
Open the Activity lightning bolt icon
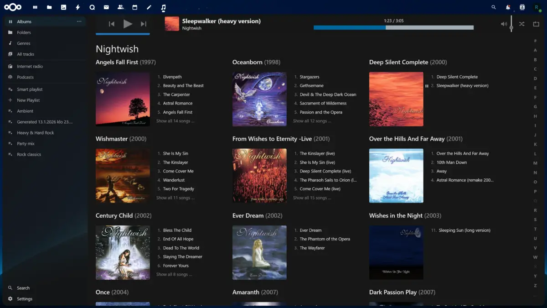[78, 7]
